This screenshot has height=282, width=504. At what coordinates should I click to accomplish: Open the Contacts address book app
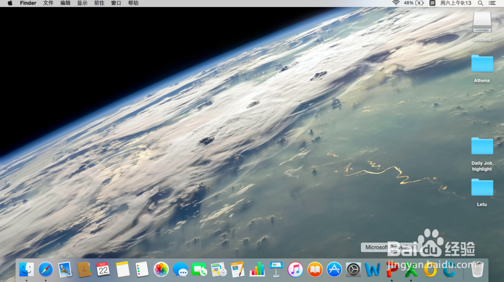click(x=84, y=269)
